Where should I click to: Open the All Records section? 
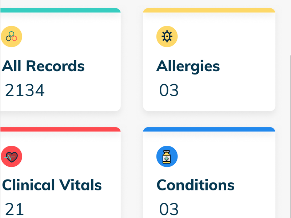(x=43, y=66)
